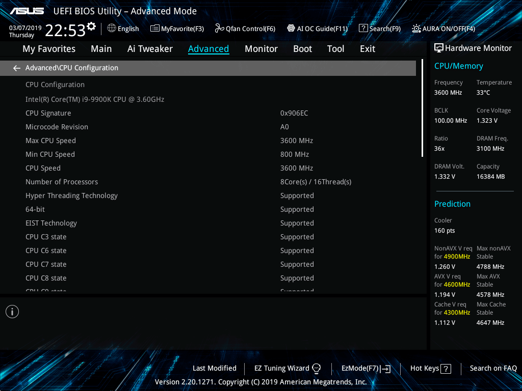Open the Boot tab
Screen dimensions: 522x391
click(x=302, y=49)
